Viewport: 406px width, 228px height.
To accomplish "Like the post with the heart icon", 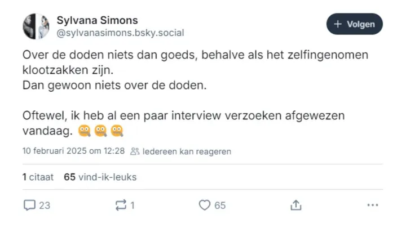I will [205, 205].
